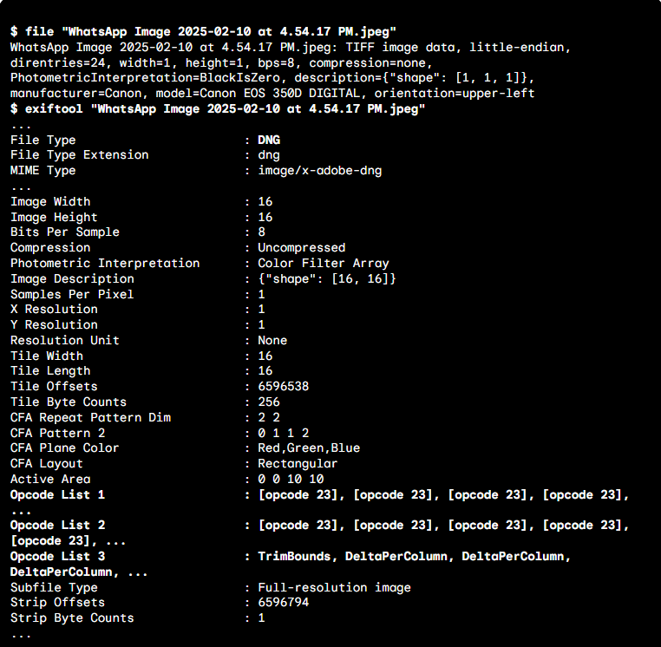Select the Uncompressed compression value
661x647 pixels.
pyautogui.click(x=301, y=247)
